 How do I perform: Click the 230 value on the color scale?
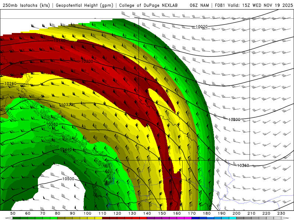(x=281, y=213)
